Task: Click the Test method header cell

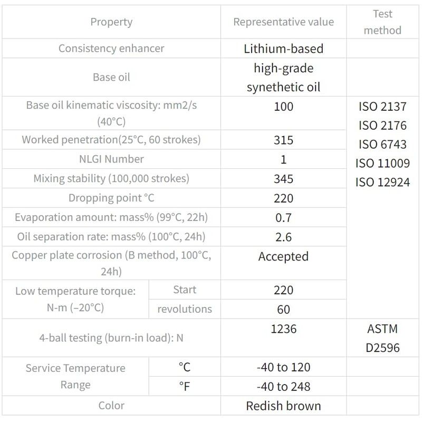Action: [382, 22]
